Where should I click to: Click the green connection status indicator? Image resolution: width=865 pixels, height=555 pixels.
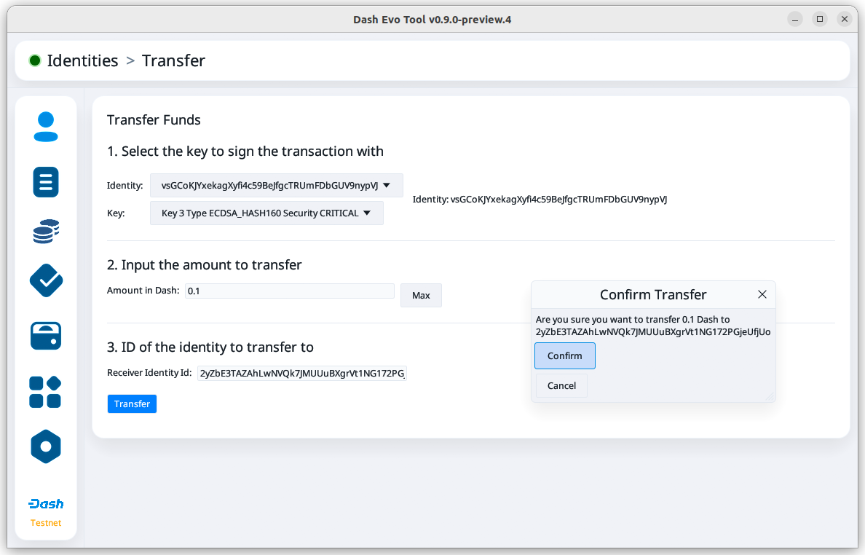coord(35,60)
